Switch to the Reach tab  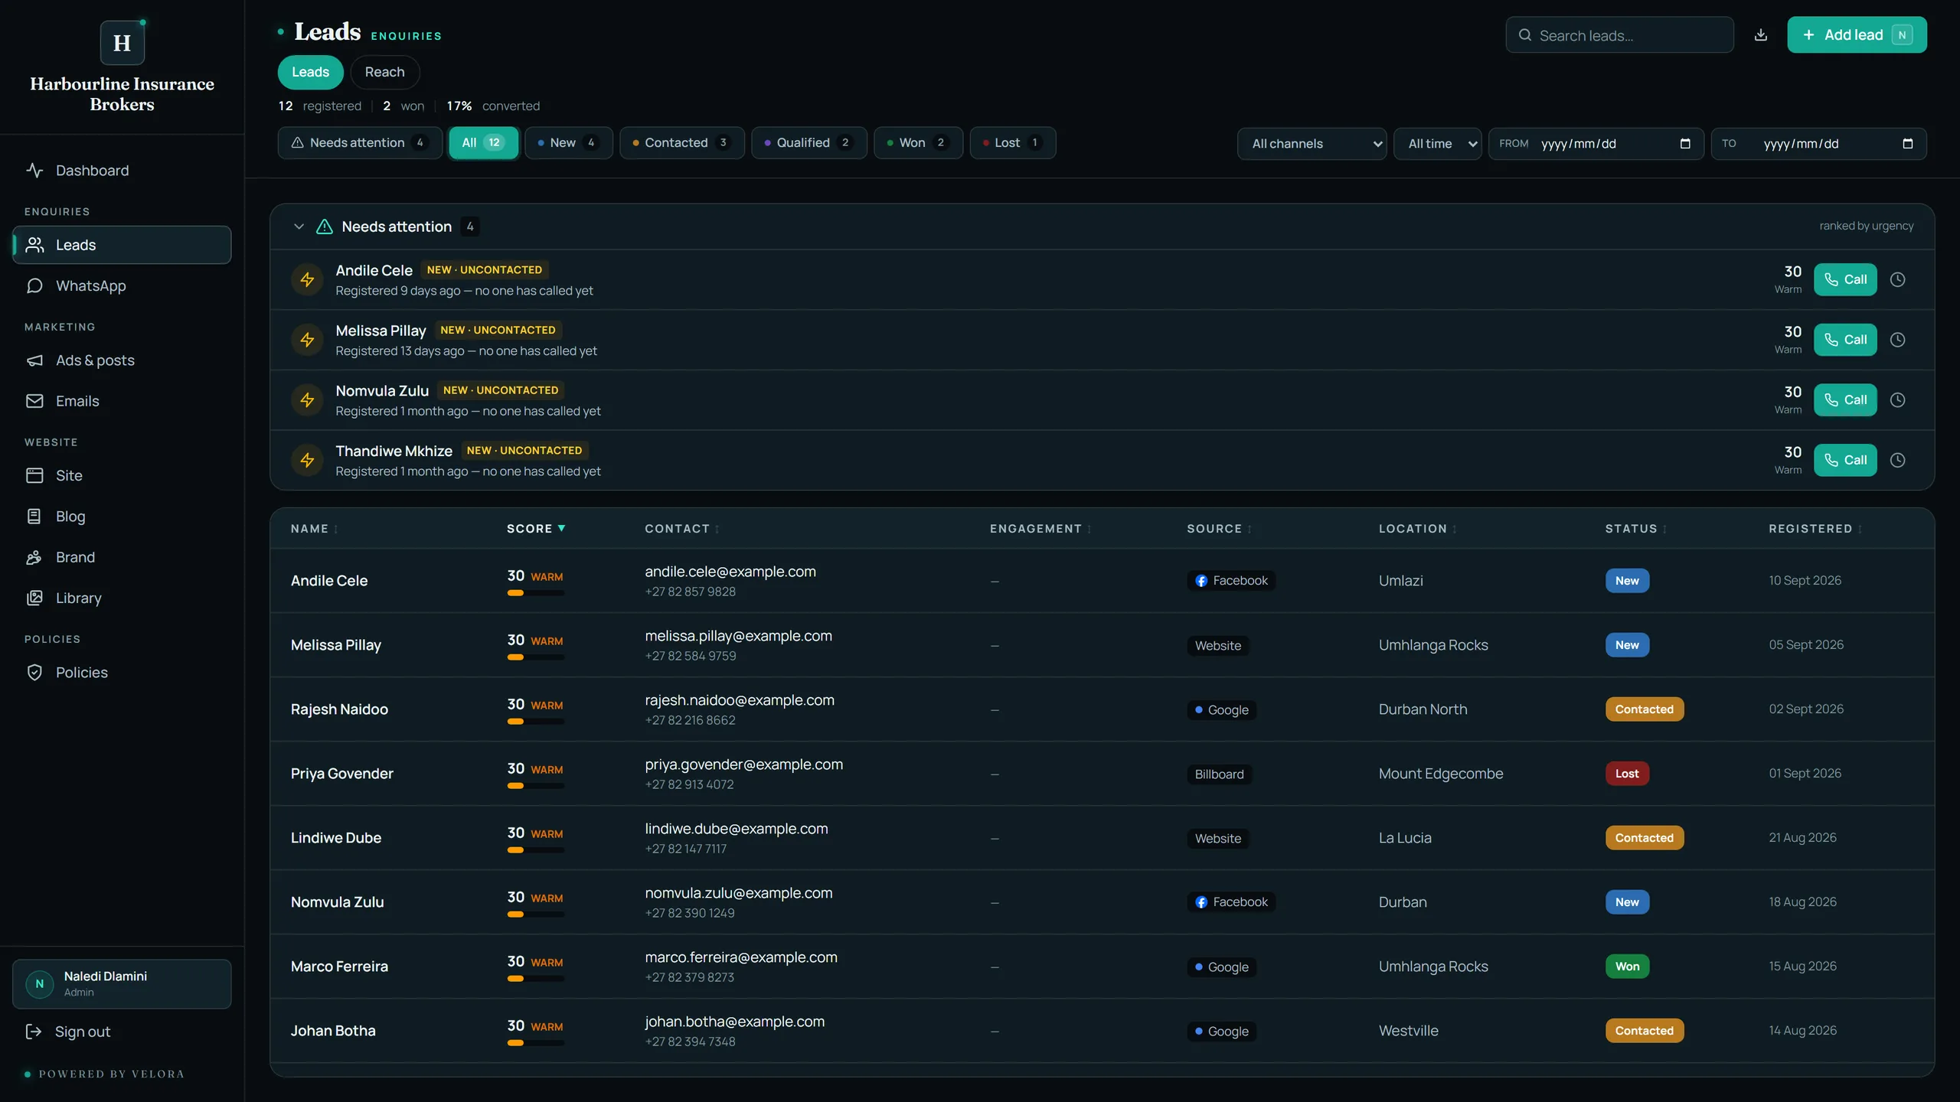[x=384, y=72]
